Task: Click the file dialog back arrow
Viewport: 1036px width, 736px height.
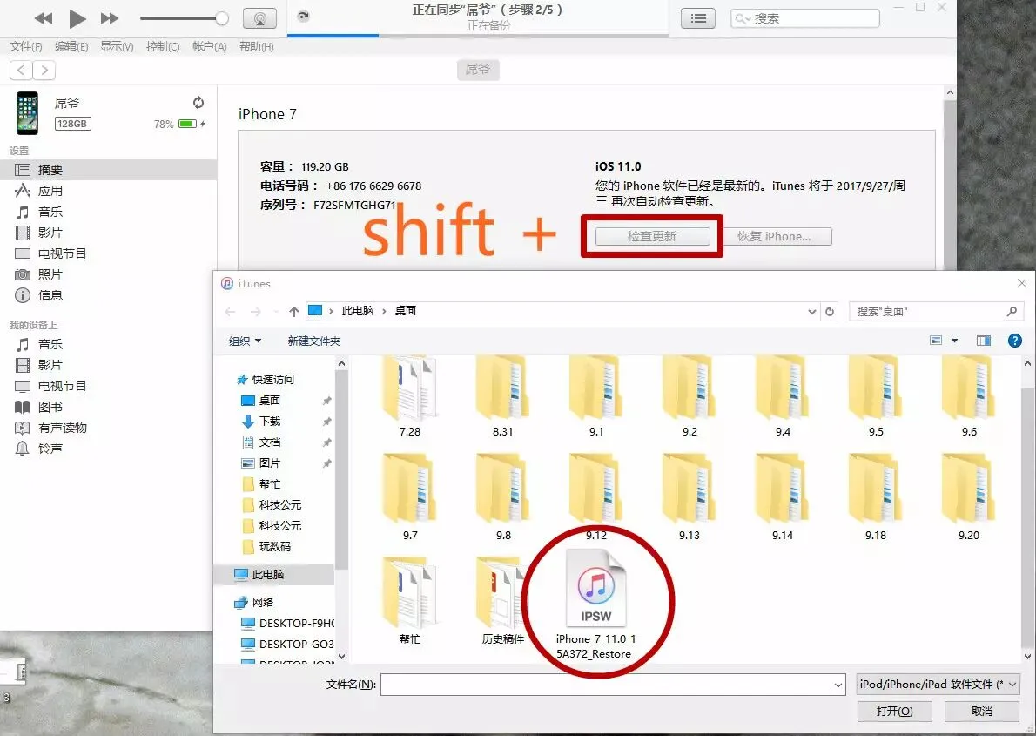Action: (x=230, y=311)
